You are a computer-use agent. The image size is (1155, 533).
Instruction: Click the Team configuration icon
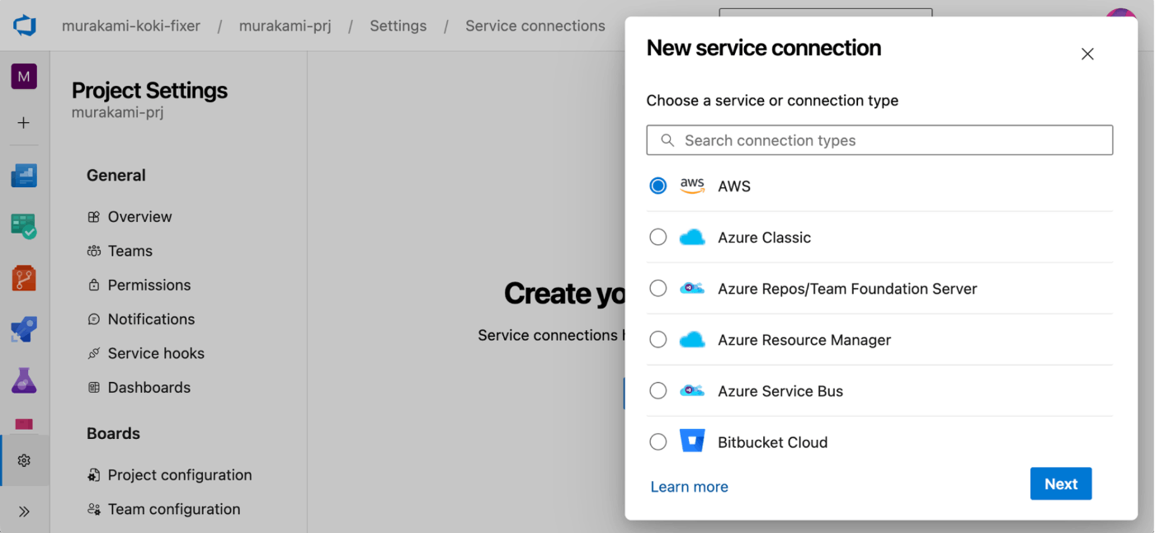pyautogui.click(x=93, y=509)
